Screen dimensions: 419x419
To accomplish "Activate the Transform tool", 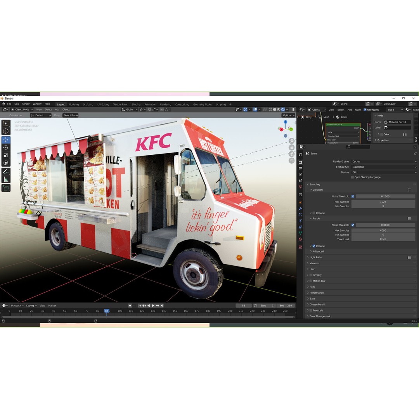I will tap(6, 163).
